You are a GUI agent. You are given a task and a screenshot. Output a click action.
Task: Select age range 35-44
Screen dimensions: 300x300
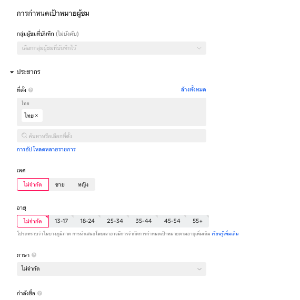143,221
